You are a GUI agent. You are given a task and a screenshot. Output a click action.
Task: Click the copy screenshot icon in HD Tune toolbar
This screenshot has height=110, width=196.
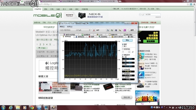tap(112, 30)
